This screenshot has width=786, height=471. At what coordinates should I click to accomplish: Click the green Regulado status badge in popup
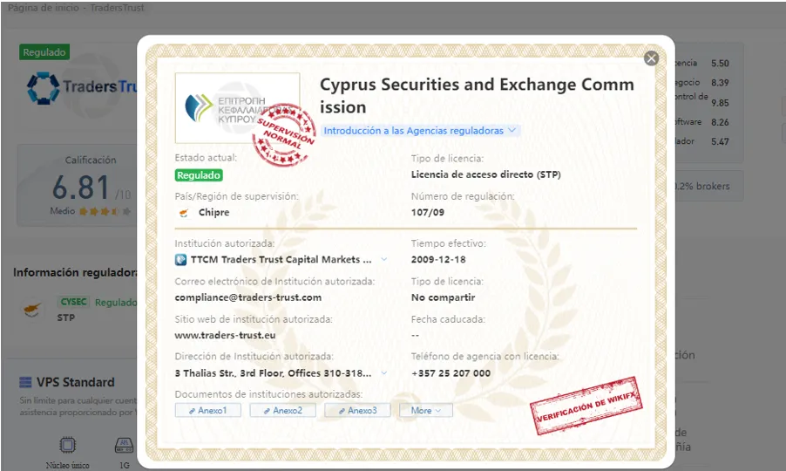click(x=199, y=175)
